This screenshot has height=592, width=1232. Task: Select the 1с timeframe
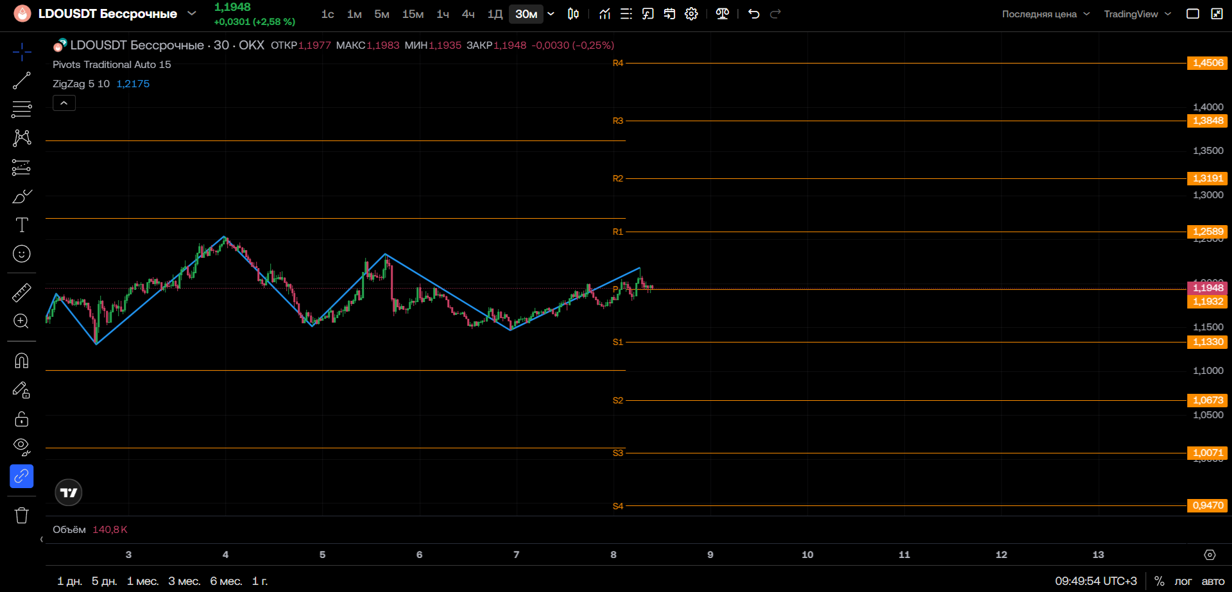tap(327, 14)
